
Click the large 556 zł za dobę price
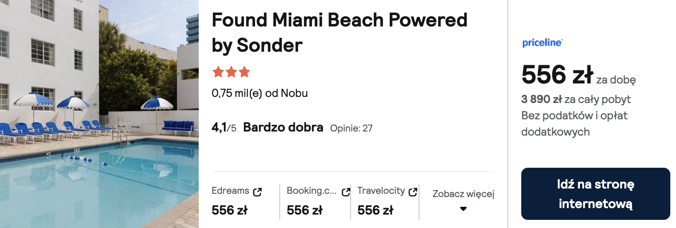(557, 75)
